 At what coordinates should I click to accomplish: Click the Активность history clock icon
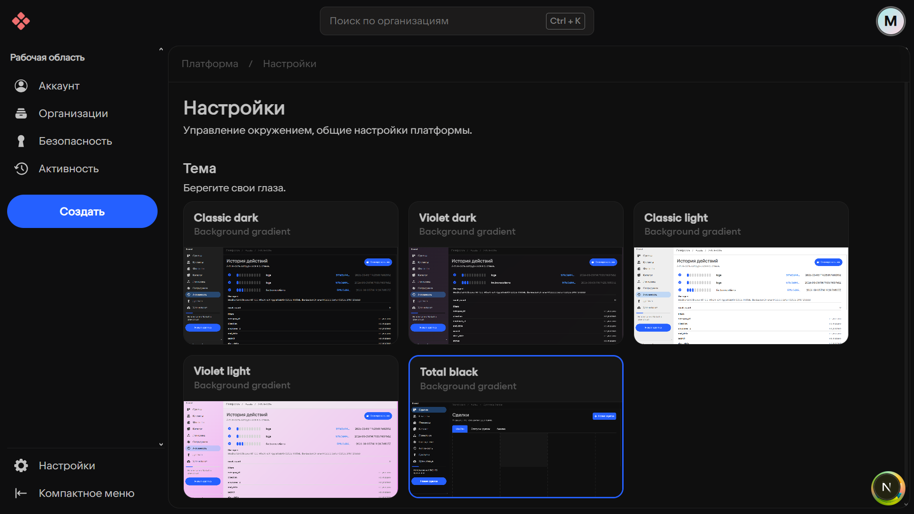pos(21,168)
